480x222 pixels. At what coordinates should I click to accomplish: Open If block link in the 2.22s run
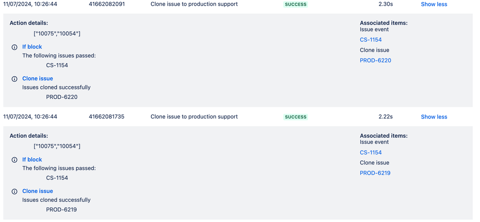tap(32, 159)
